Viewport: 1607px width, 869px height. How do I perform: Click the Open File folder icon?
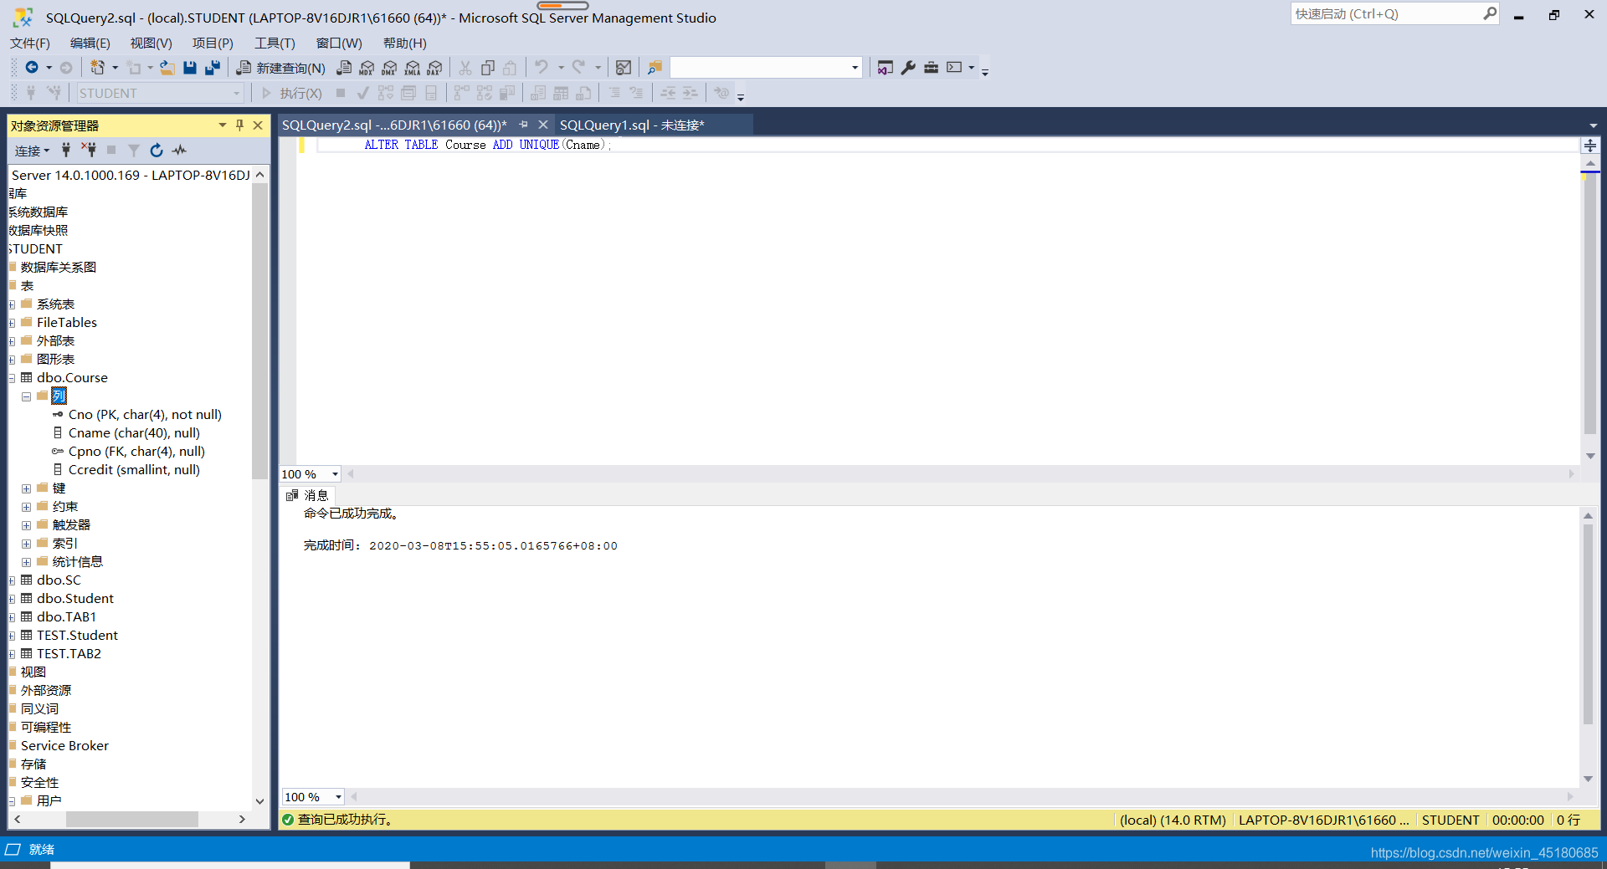point(167,68)
